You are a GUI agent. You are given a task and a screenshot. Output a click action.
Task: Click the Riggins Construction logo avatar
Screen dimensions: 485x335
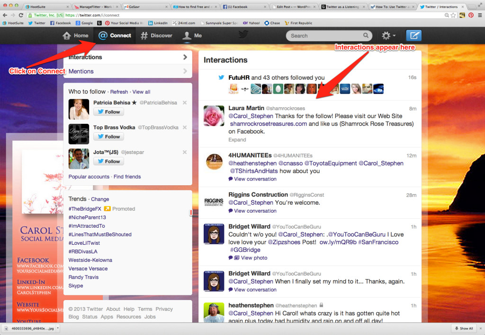(x=214, y=202)
